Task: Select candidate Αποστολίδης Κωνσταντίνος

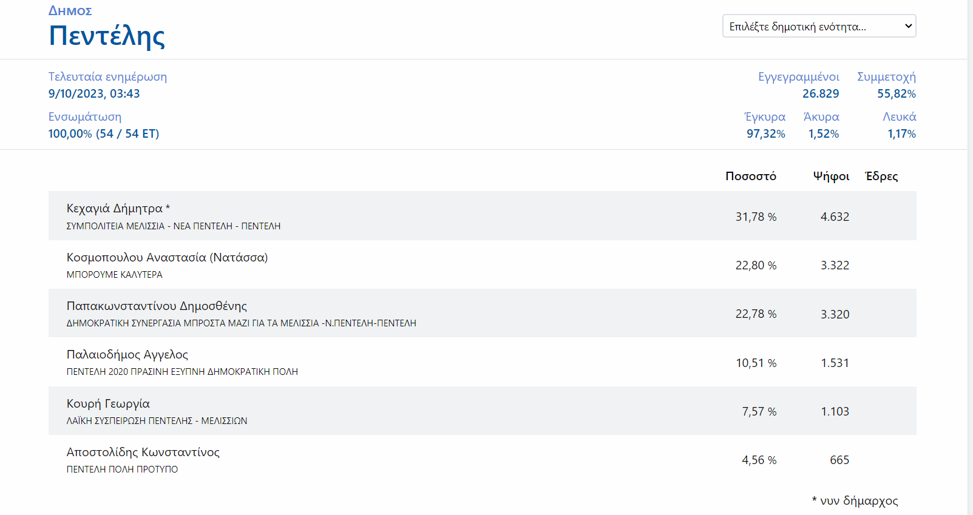Action: point(143,453)
